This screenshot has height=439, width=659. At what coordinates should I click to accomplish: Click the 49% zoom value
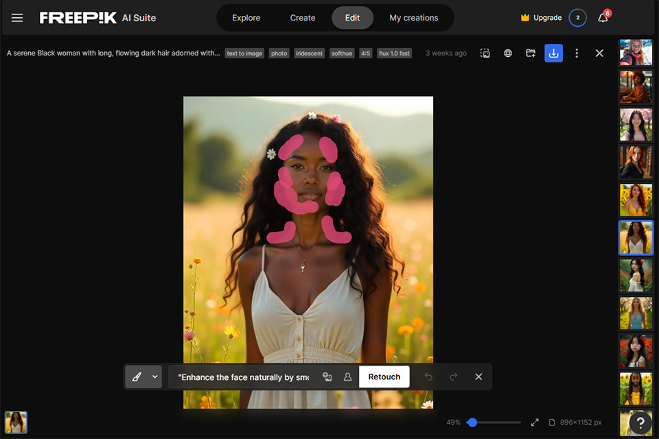[x=453, y=423]
